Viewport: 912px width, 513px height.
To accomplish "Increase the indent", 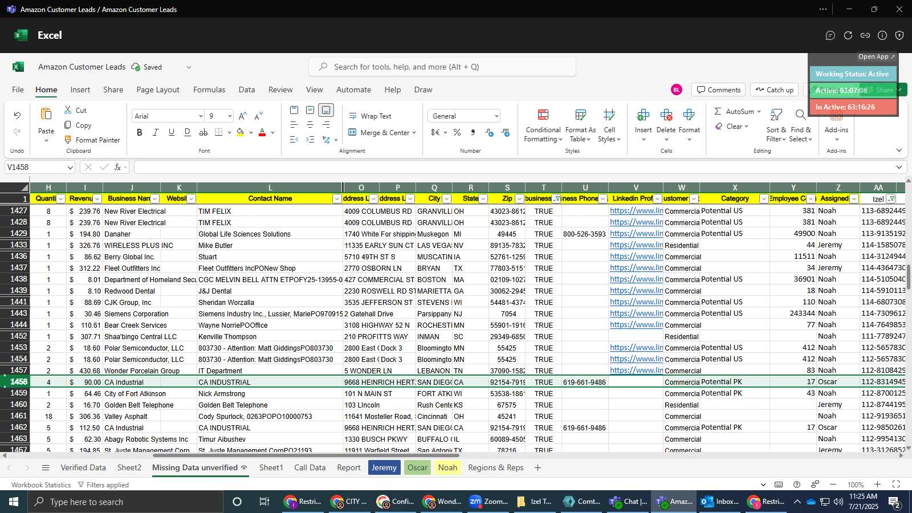I will (x=310, y=140).
